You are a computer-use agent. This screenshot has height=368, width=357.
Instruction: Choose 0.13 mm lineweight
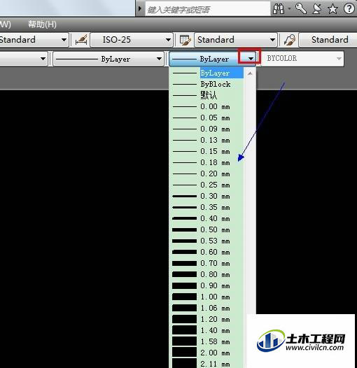(x=206, y=140)
